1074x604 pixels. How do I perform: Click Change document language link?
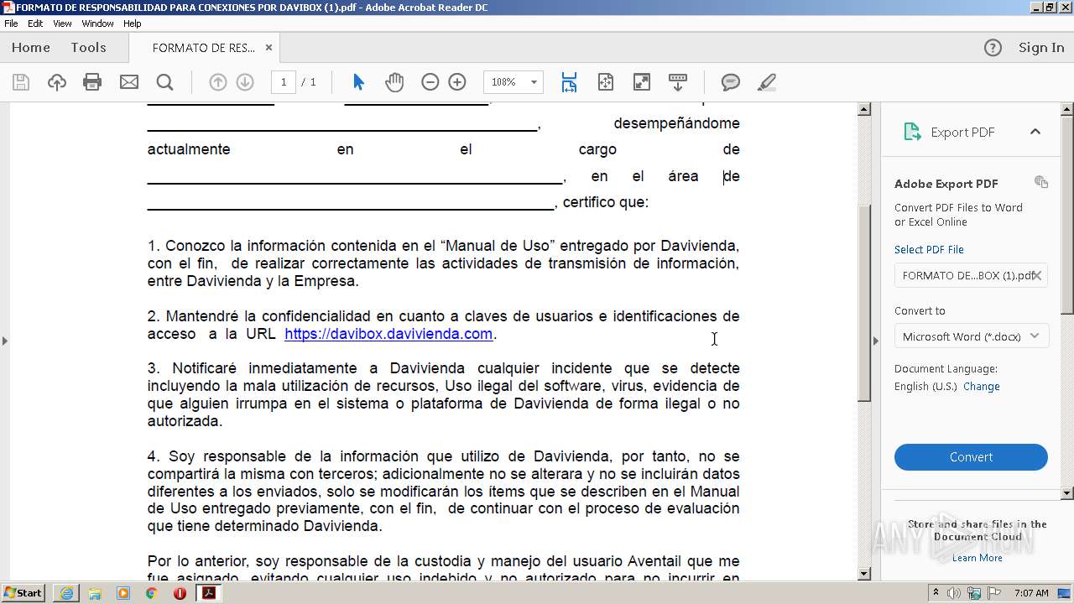pos(982,387)
